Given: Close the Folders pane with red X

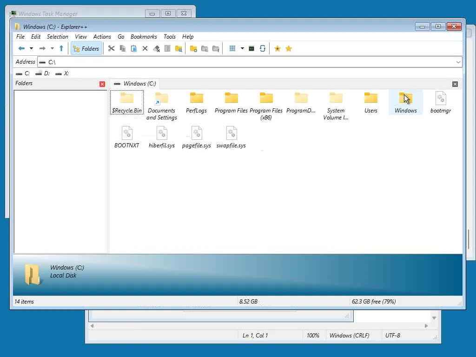Looking at the screenshot, I should 102,84.
